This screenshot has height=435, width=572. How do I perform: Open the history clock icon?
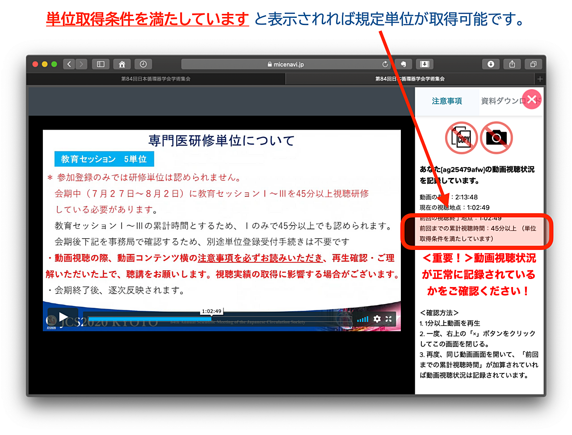pyautogui.click(x=143, y=64)
